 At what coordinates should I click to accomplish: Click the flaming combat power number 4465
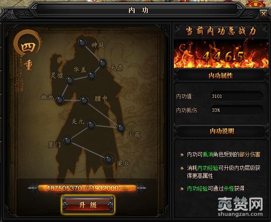(222, 57)
